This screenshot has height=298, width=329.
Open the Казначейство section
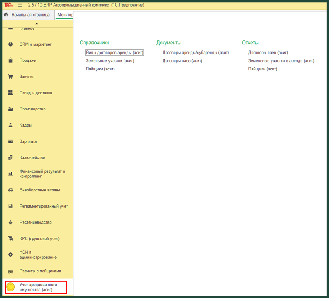tap(32, 157)
